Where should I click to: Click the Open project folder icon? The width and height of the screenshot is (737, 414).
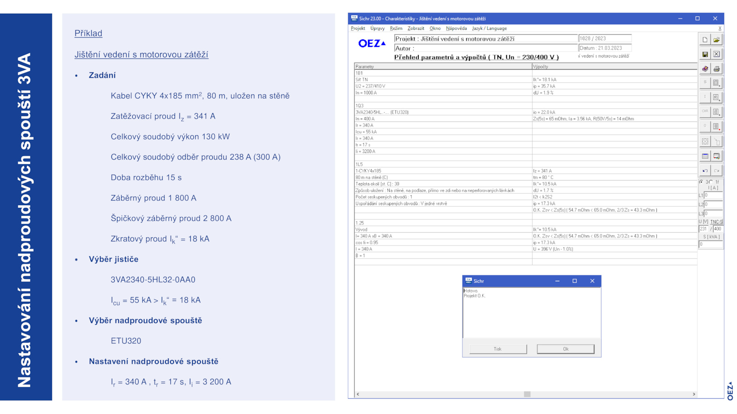point(717,40)
